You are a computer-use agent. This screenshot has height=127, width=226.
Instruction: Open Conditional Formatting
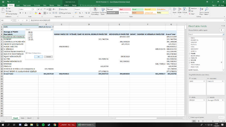click(x=95, y=11)
